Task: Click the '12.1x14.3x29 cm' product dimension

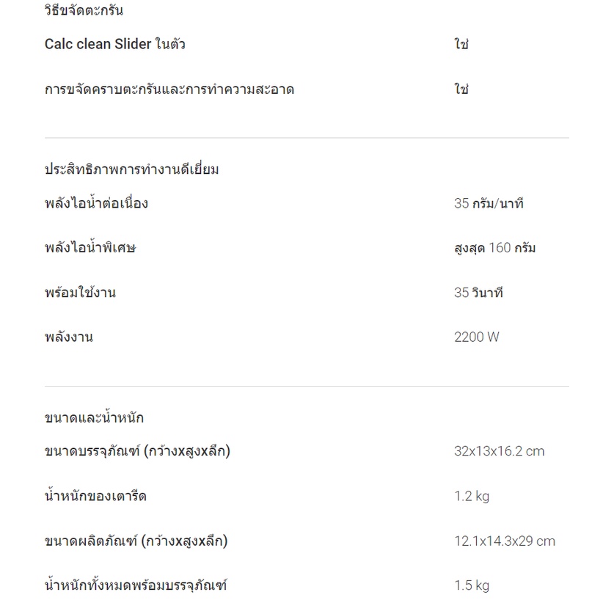Action: coord(505,541)
